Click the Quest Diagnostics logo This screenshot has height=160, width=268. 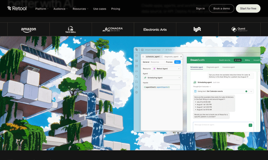pos(239,29)
